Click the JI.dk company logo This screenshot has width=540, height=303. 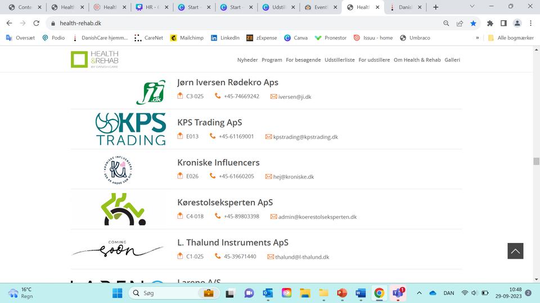click(151, 92)
